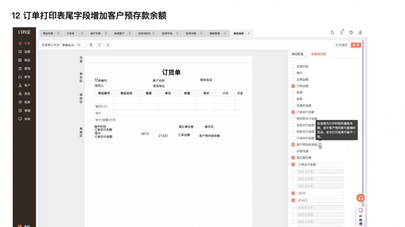Click the orange customer service headset icon

(360, 198)
